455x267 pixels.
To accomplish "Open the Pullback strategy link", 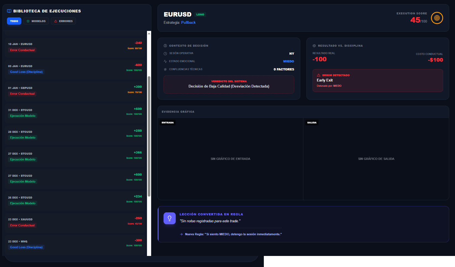I will [x=188, y=23].
